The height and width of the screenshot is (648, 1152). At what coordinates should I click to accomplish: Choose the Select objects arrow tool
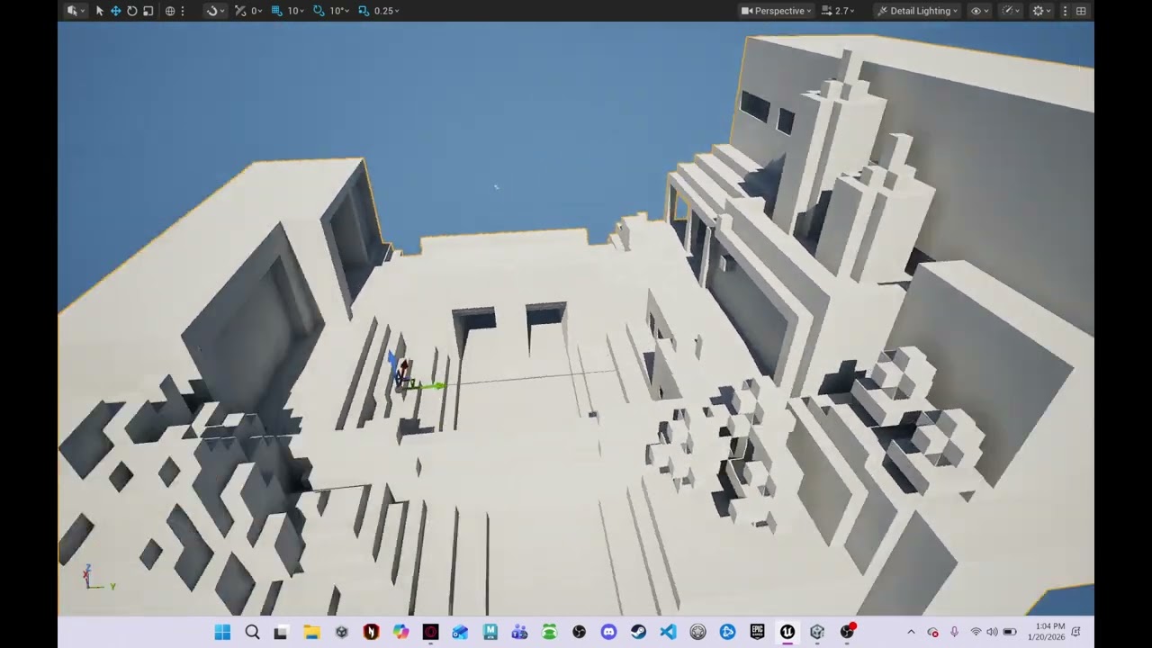(x=100, y=11)
